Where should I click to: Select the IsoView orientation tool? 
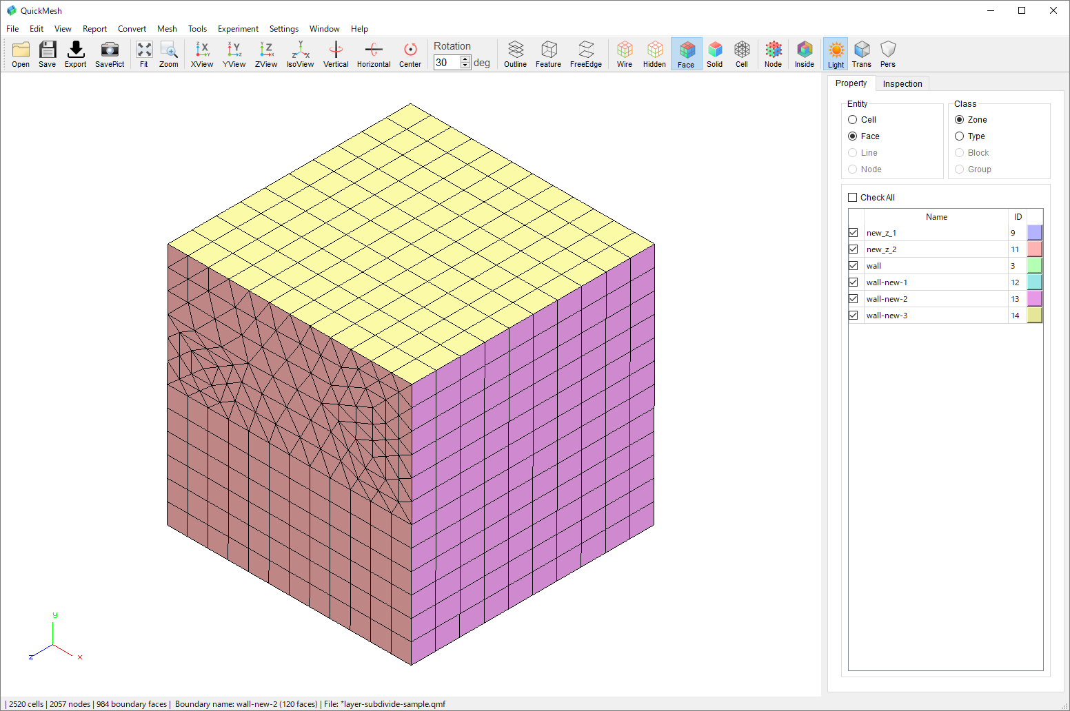tap(300, 54)
